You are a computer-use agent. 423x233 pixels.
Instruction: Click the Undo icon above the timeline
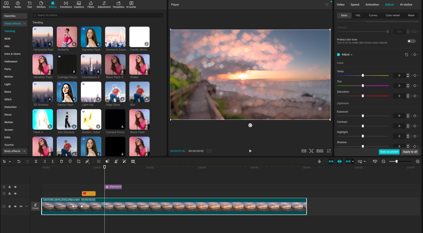pyautogui.click(x=19, y=161)
